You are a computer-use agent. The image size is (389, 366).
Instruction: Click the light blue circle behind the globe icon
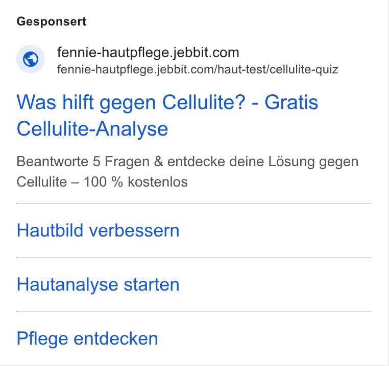click(31, 59)
